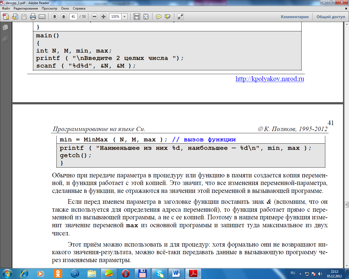Screen dimensions: 349x279
Task: Open the Просмотр menu
Action: pos(49,8)
